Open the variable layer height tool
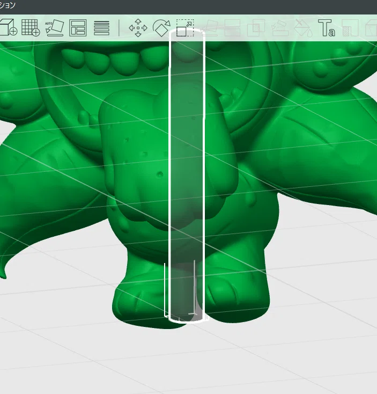The width and height of the screenshot is (377, 394). click(101, 28)
